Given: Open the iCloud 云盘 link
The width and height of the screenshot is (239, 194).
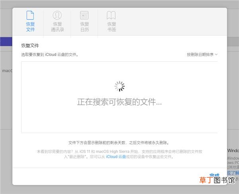Looking at the screenshot, I should (116, 157).
